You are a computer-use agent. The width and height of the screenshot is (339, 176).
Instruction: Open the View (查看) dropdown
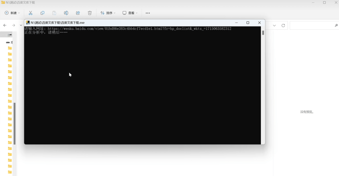pyautogui.click(x=130, y=13)
